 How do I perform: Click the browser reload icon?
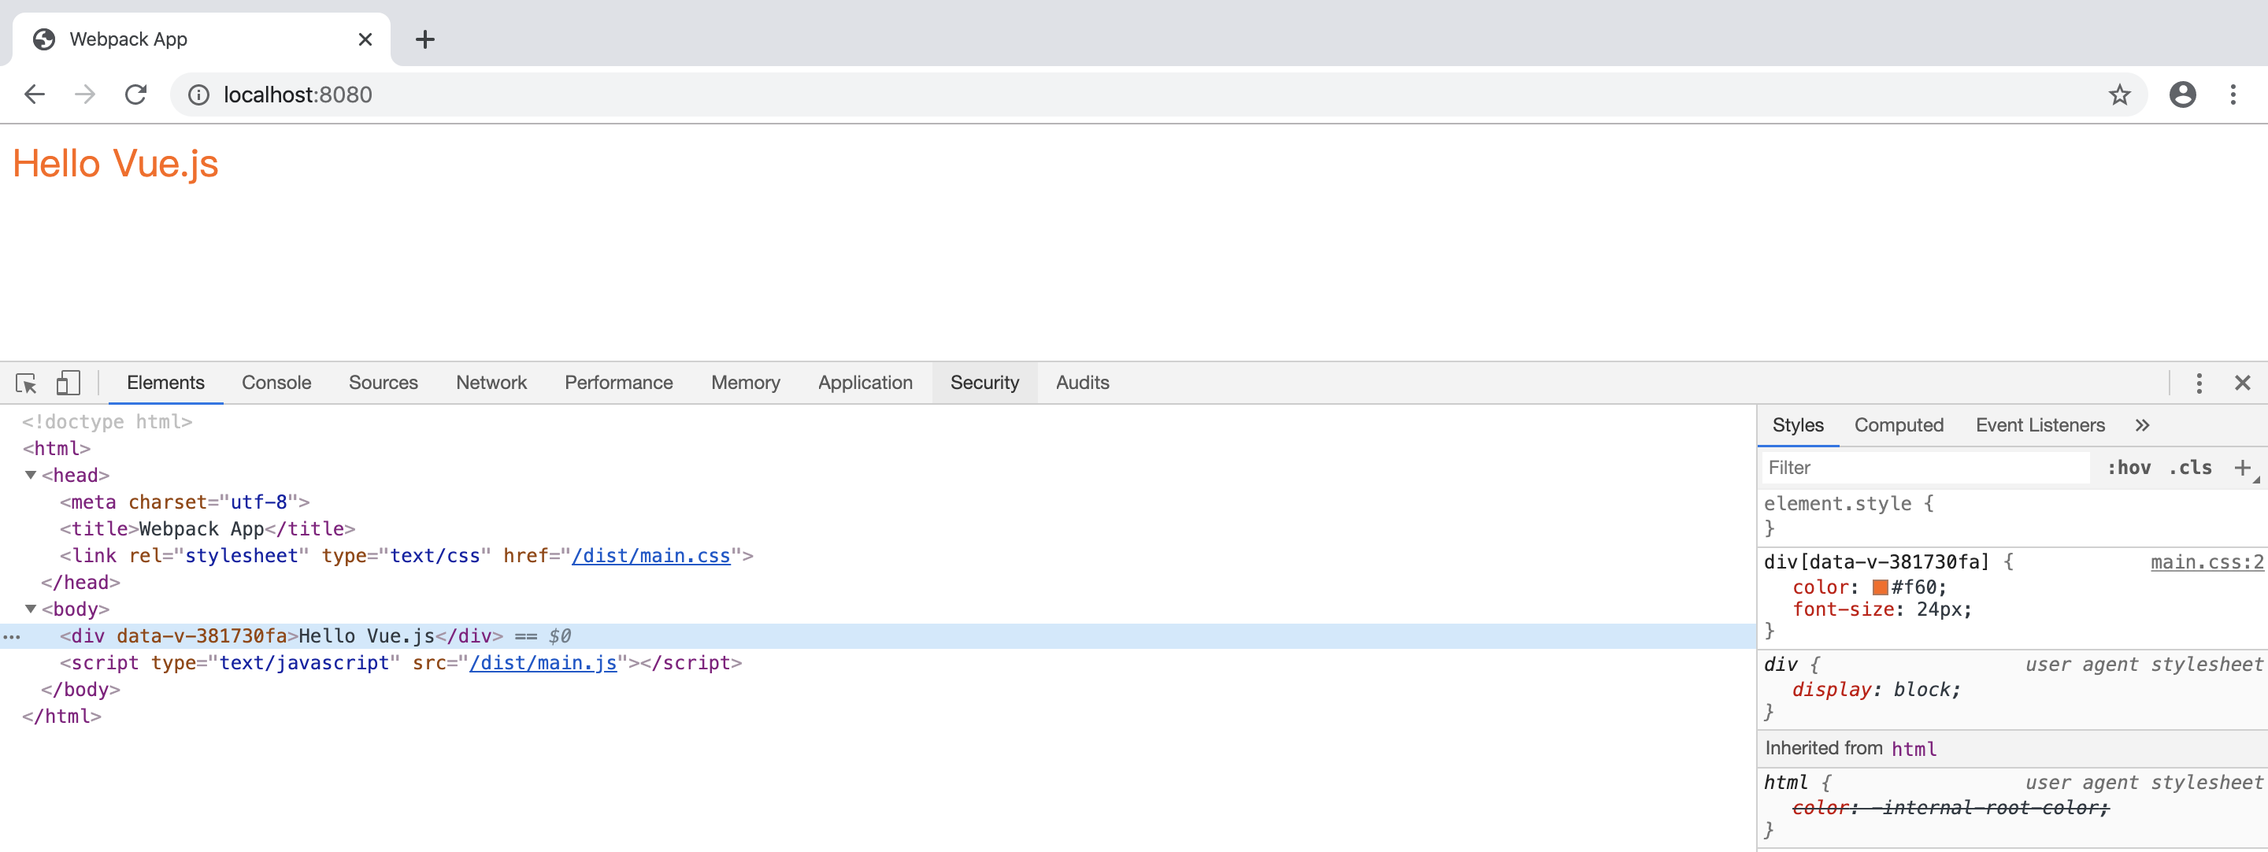point(135,94)
